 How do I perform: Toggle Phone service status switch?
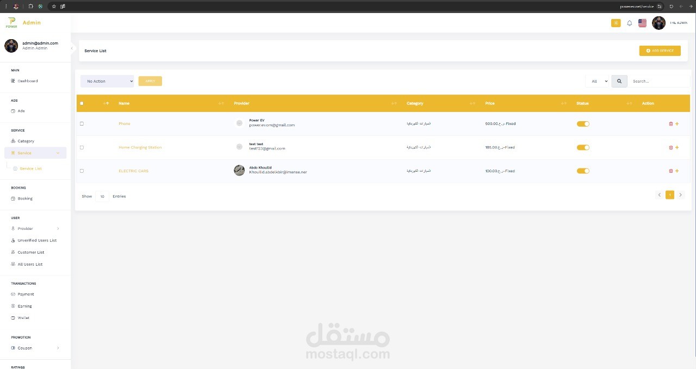[583, 124]
